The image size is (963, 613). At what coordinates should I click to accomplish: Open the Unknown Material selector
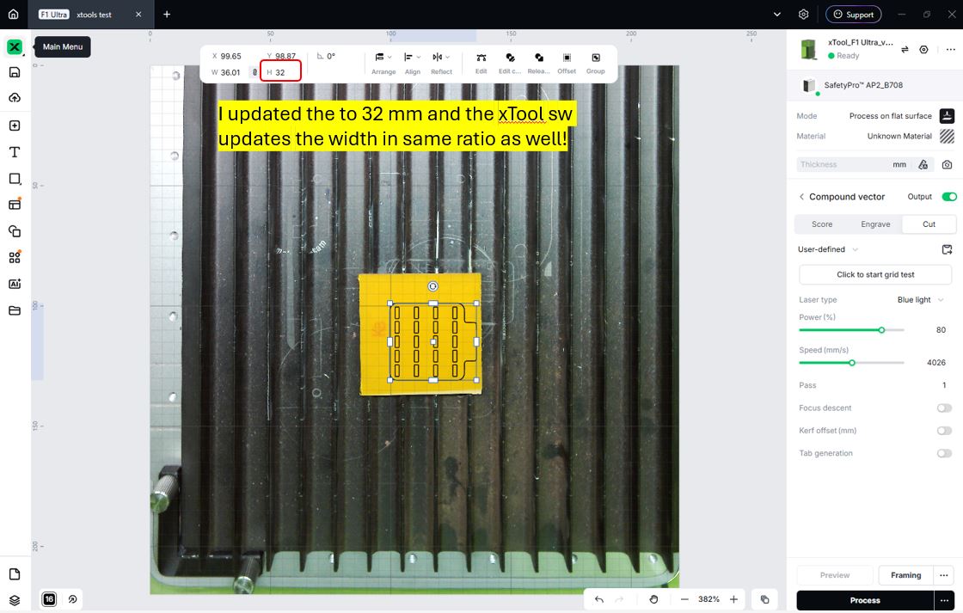tap(911, 137)
